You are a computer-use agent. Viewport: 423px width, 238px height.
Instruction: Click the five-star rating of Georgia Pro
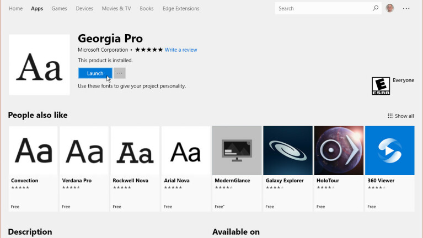[149, 50]
